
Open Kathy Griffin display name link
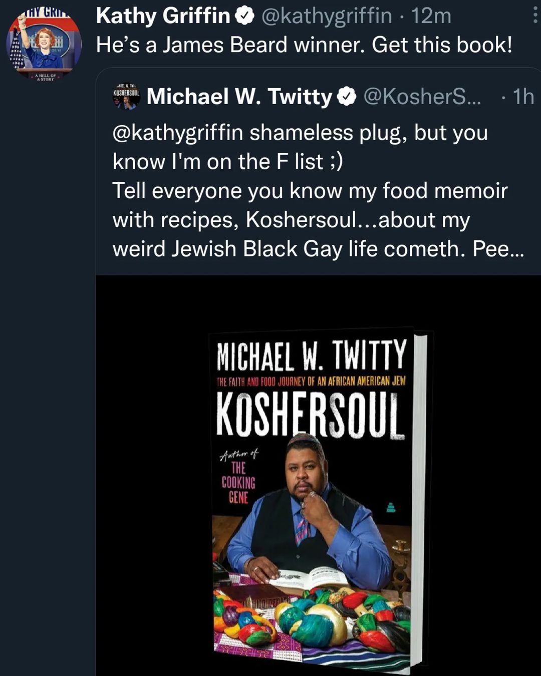click(163, 16)
